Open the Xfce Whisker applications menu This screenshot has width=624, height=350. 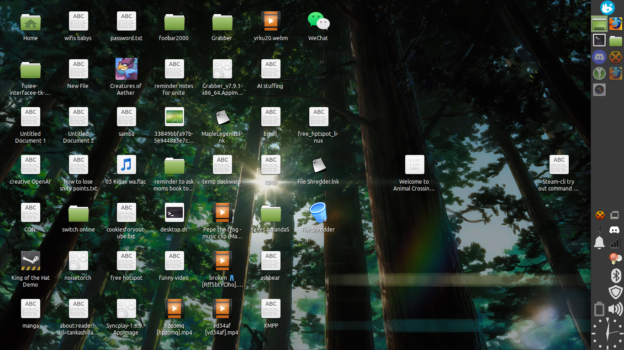607,7
